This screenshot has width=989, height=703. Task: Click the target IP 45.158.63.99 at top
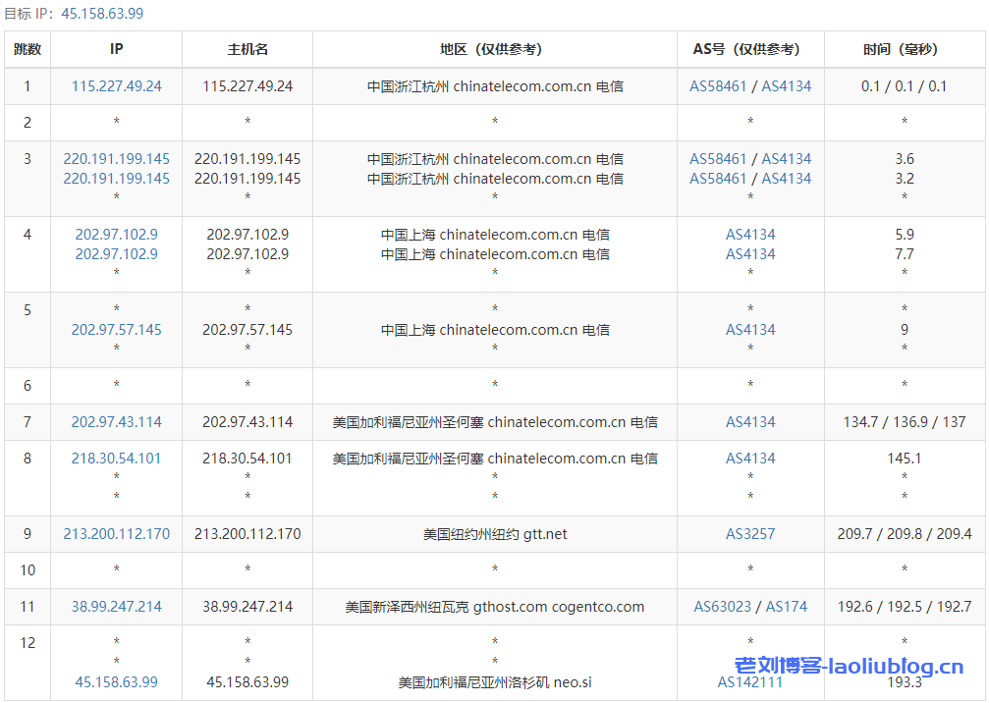[x=102, y=13]
